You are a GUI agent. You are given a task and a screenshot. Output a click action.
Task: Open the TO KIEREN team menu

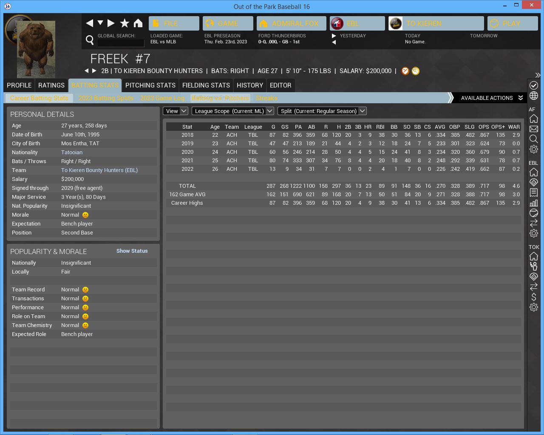pos(436,23)
